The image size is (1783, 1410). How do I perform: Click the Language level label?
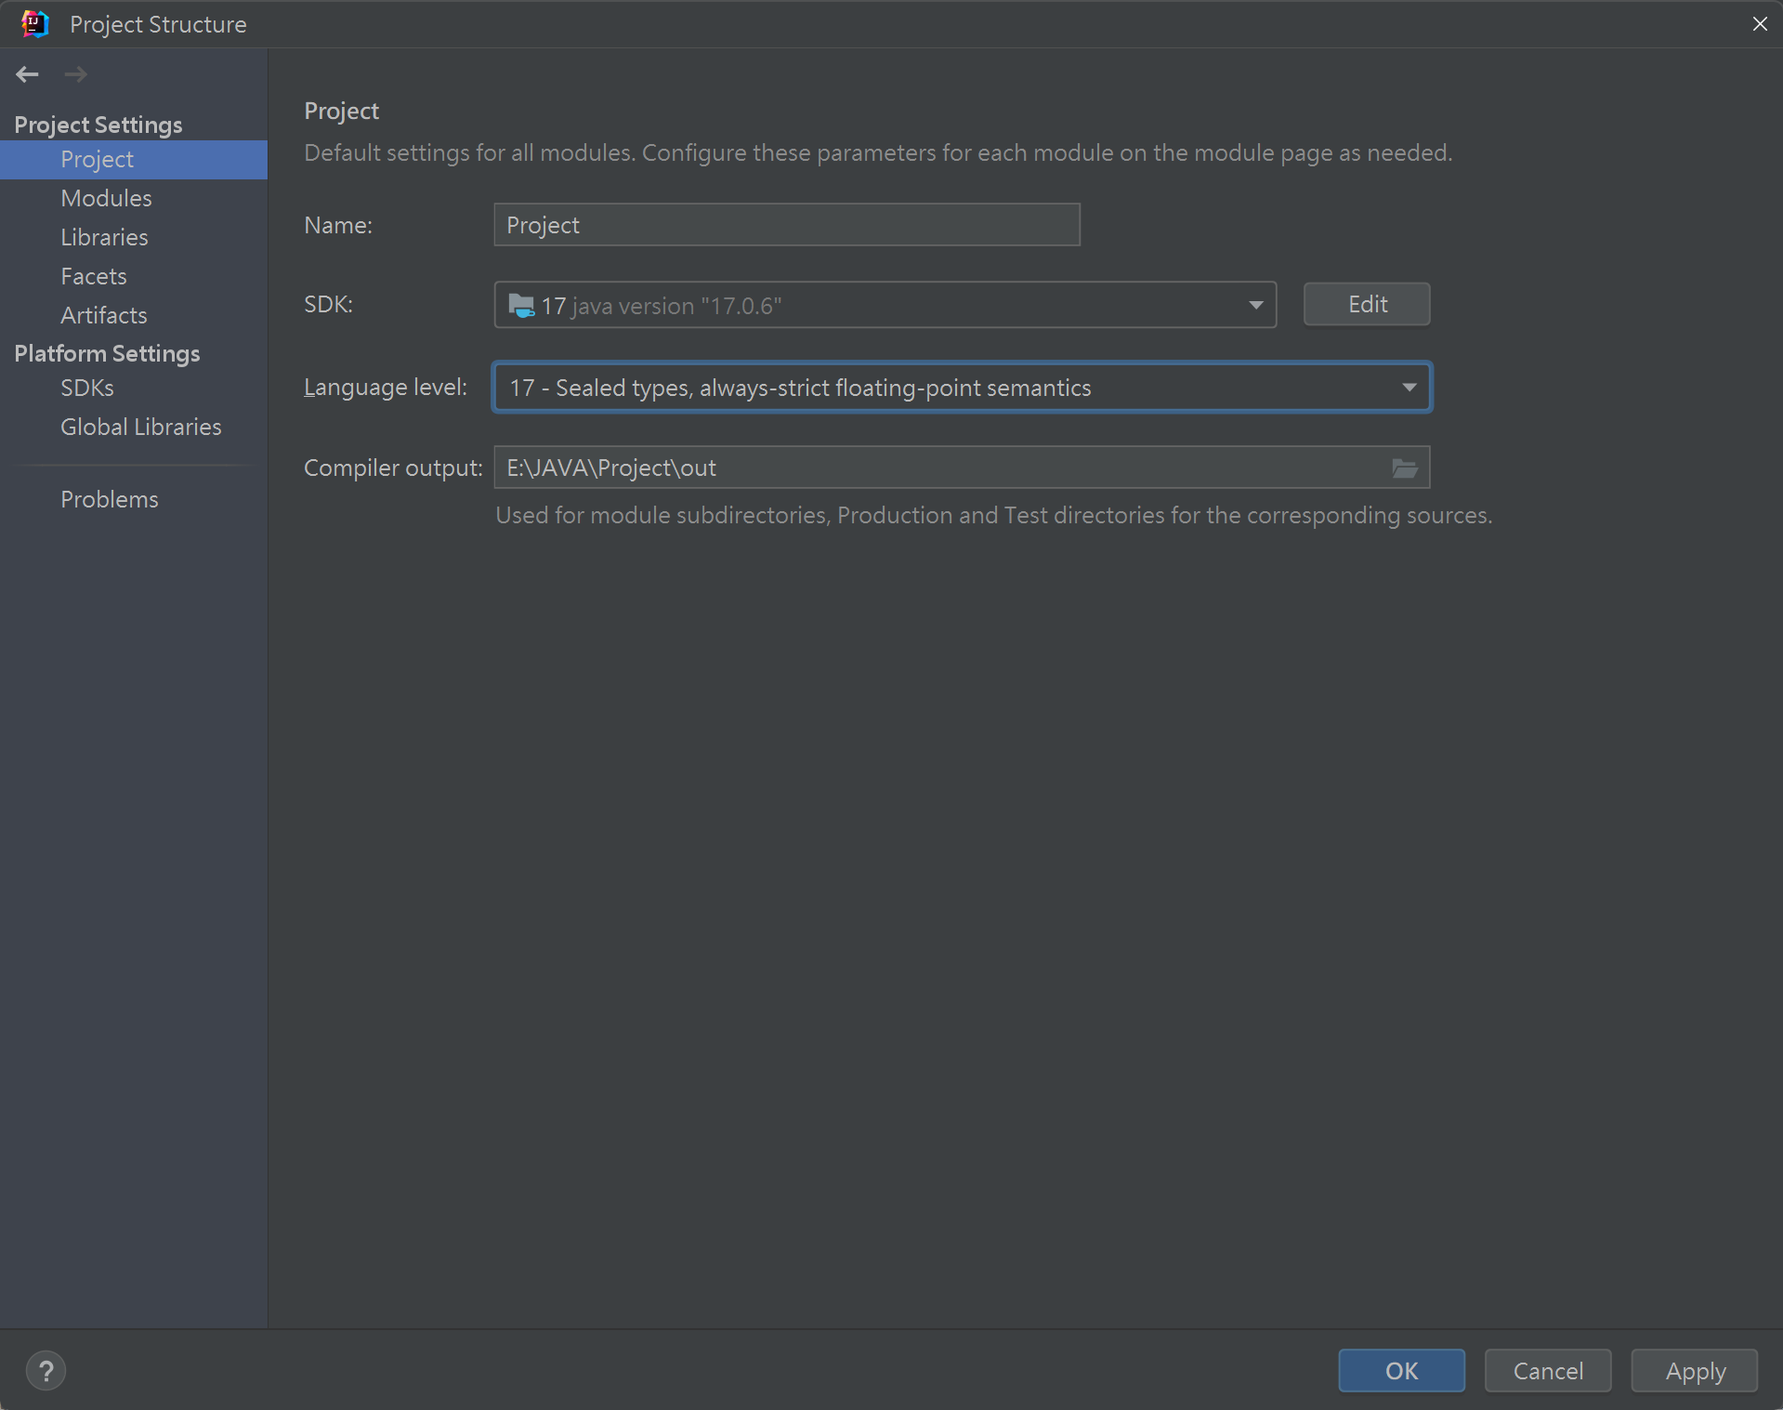point(386,387)
